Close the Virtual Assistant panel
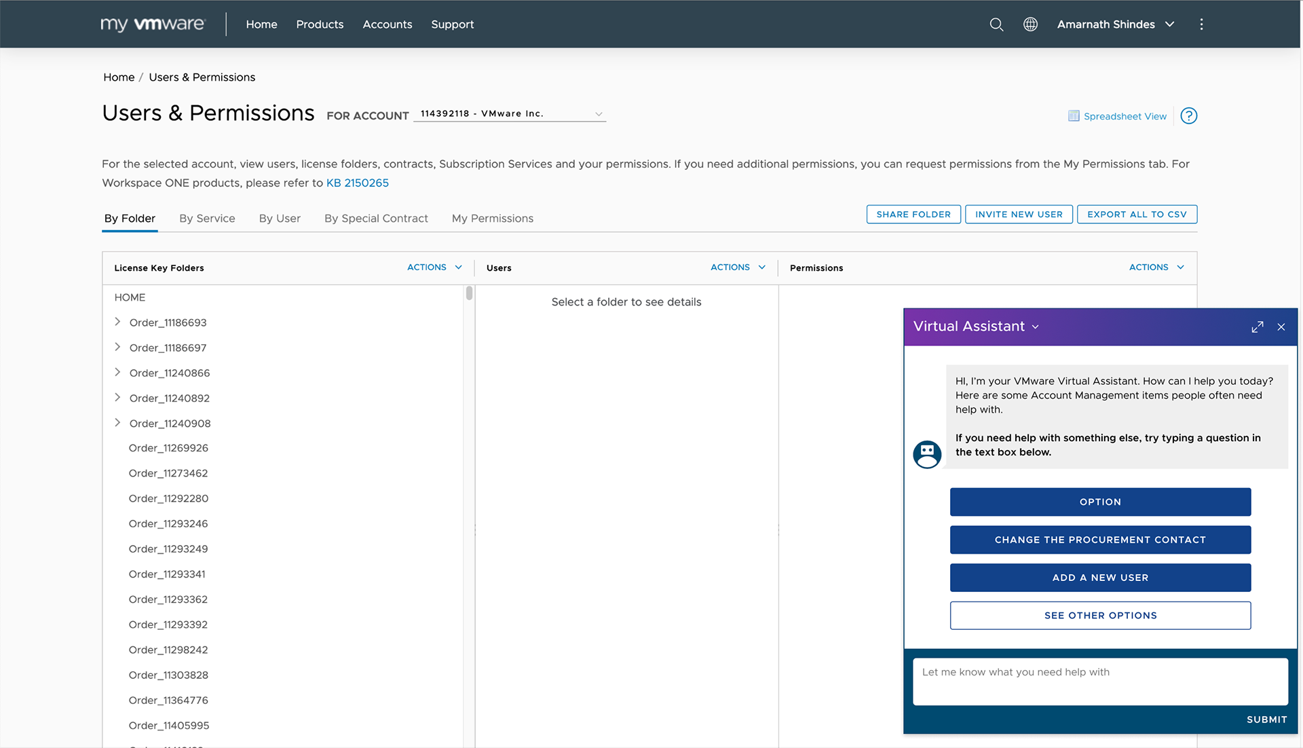The width and height of the screenshot is (1303, 748). pyautogui.click(x=1281, y=327)
